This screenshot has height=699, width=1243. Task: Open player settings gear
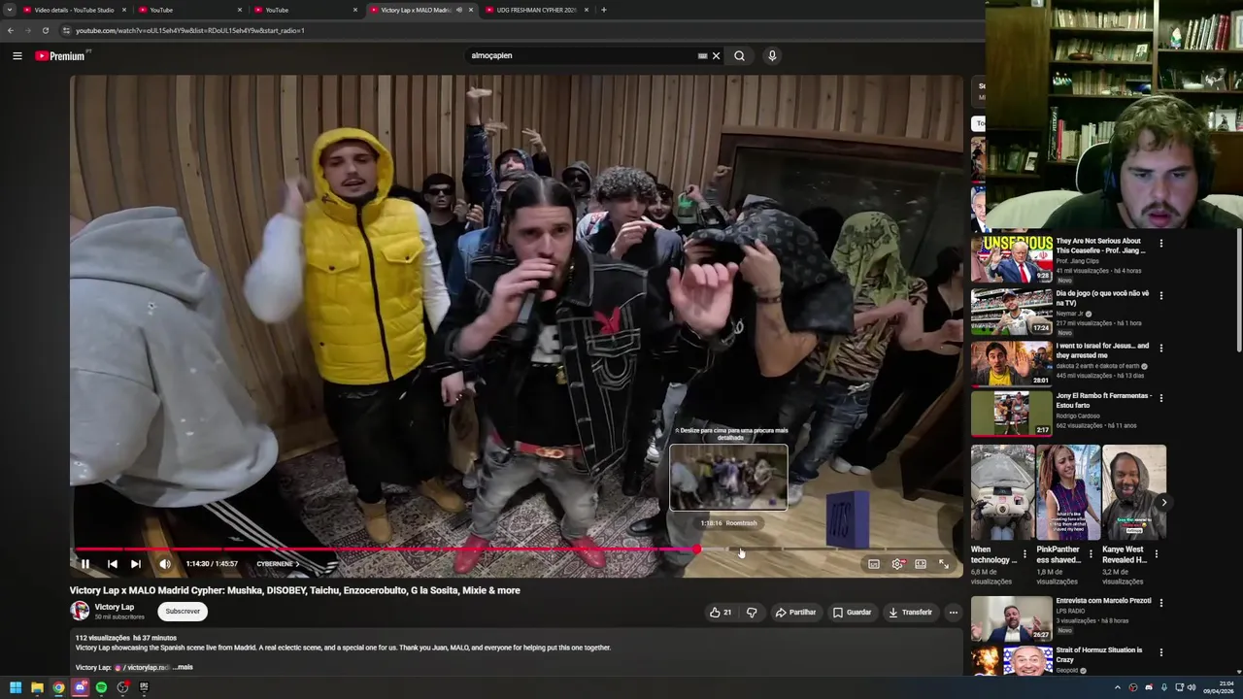(897, 564)
